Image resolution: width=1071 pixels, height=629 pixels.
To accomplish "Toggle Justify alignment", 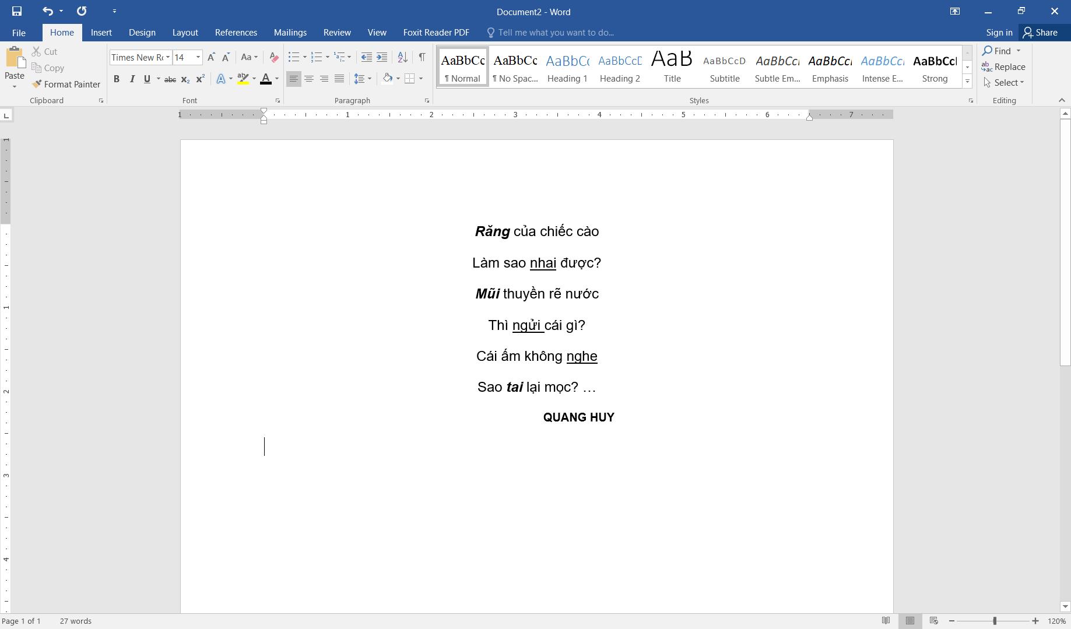I will coord(339,79).
